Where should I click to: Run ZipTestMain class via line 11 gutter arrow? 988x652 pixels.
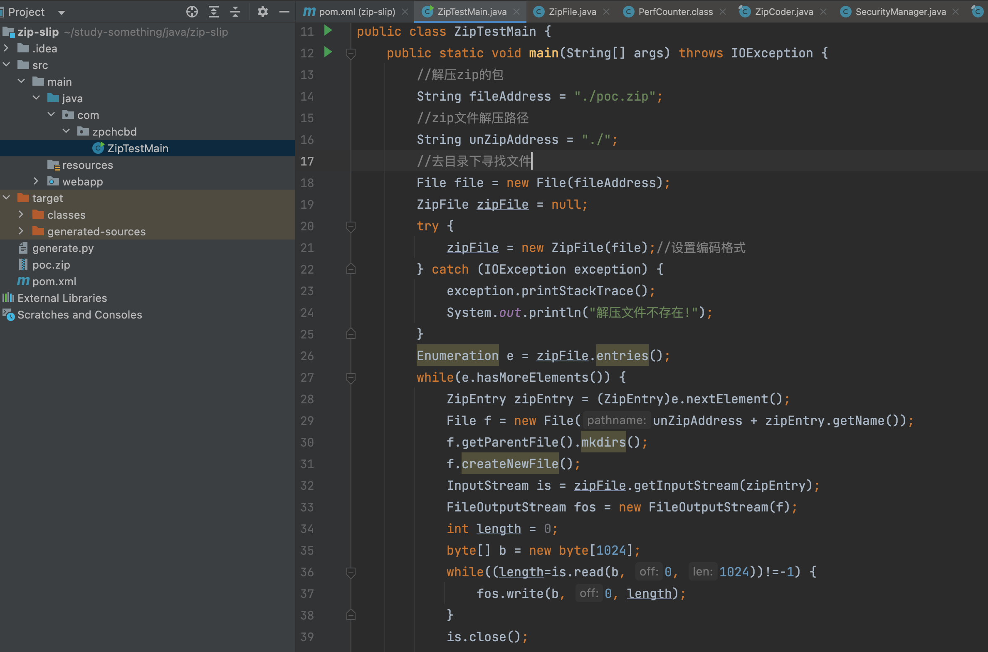pos(328,30)
